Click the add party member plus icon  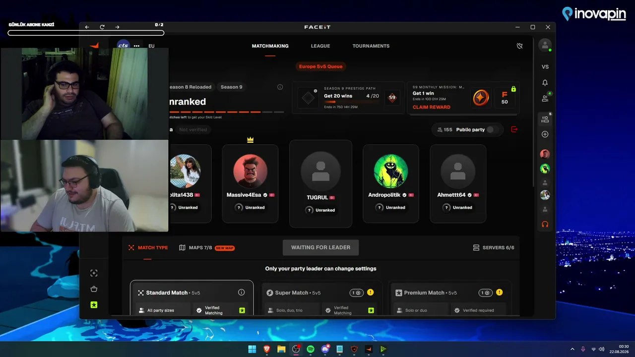tap(545, 134)
